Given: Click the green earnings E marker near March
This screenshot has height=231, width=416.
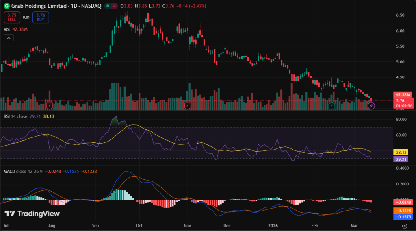Looking at the screenshot, I should coord(331,106).
